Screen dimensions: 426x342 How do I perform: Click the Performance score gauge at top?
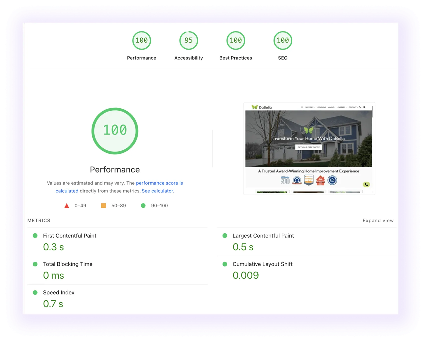[x=142, y=40]
